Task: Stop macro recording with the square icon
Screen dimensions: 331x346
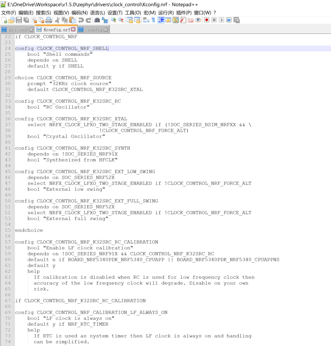Action: [214, 20]
